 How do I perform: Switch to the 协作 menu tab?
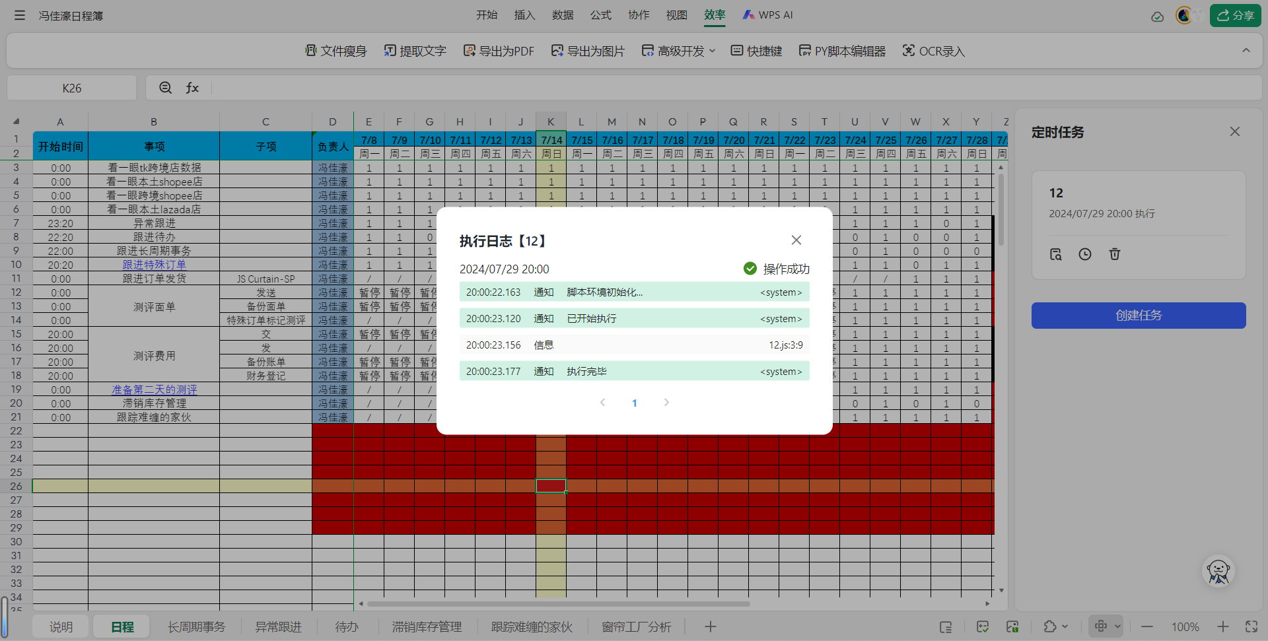click(639, 15)
